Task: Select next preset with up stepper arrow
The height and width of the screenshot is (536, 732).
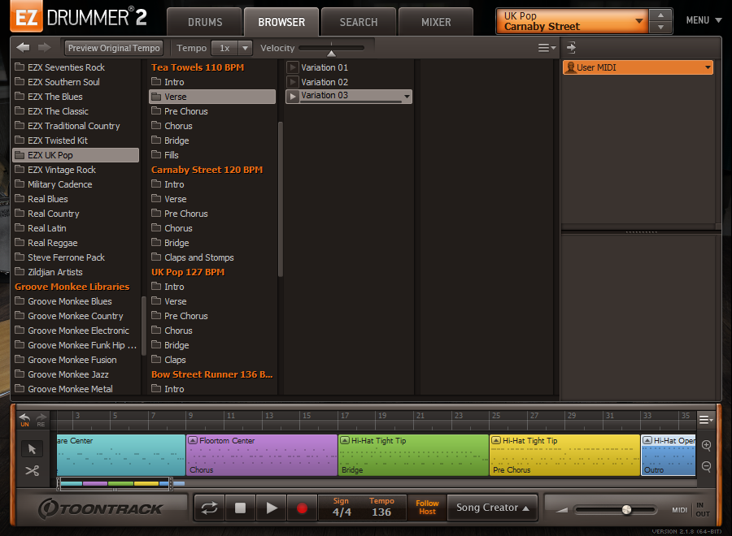Action: pos(660,15)
